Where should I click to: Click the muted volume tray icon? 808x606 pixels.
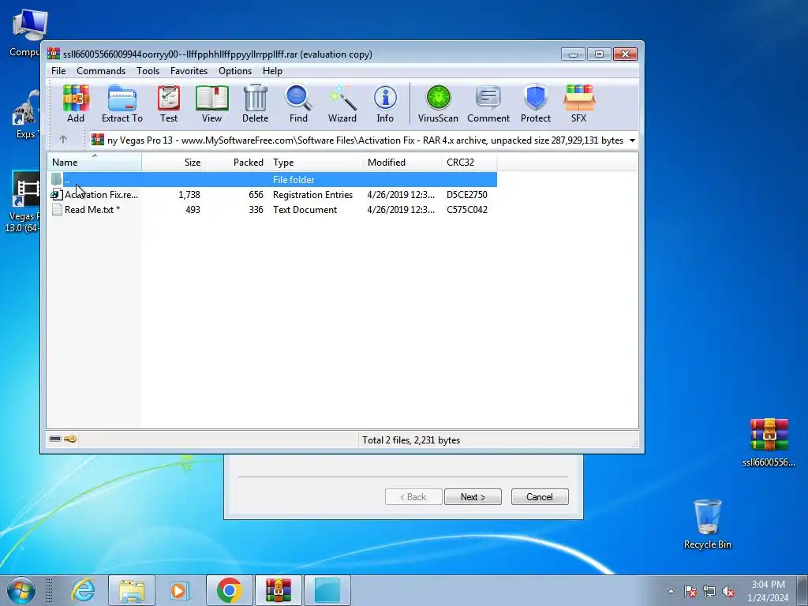click(x=728, y=591)
